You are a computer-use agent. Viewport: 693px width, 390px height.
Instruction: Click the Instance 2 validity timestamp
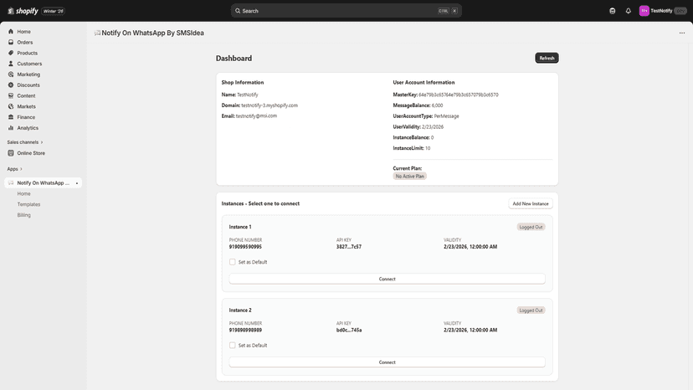[x=470, y=330]
